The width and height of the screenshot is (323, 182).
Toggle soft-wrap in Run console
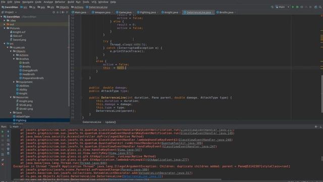pyautogui.click(x=8, y=141)
